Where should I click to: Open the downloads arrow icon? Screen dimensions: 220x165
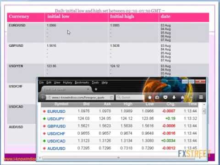[x=174, y=97]
